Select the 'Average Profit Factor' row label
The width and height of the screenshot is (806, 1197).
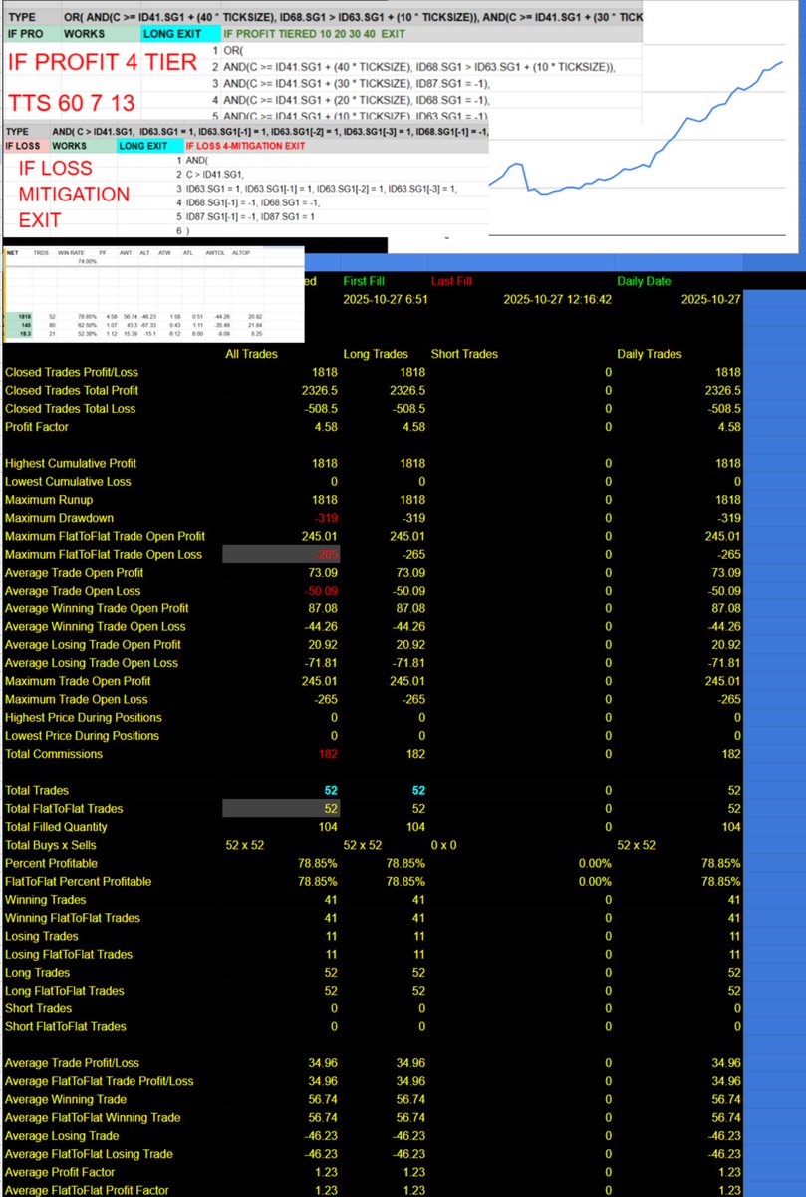pos(62,1172)
